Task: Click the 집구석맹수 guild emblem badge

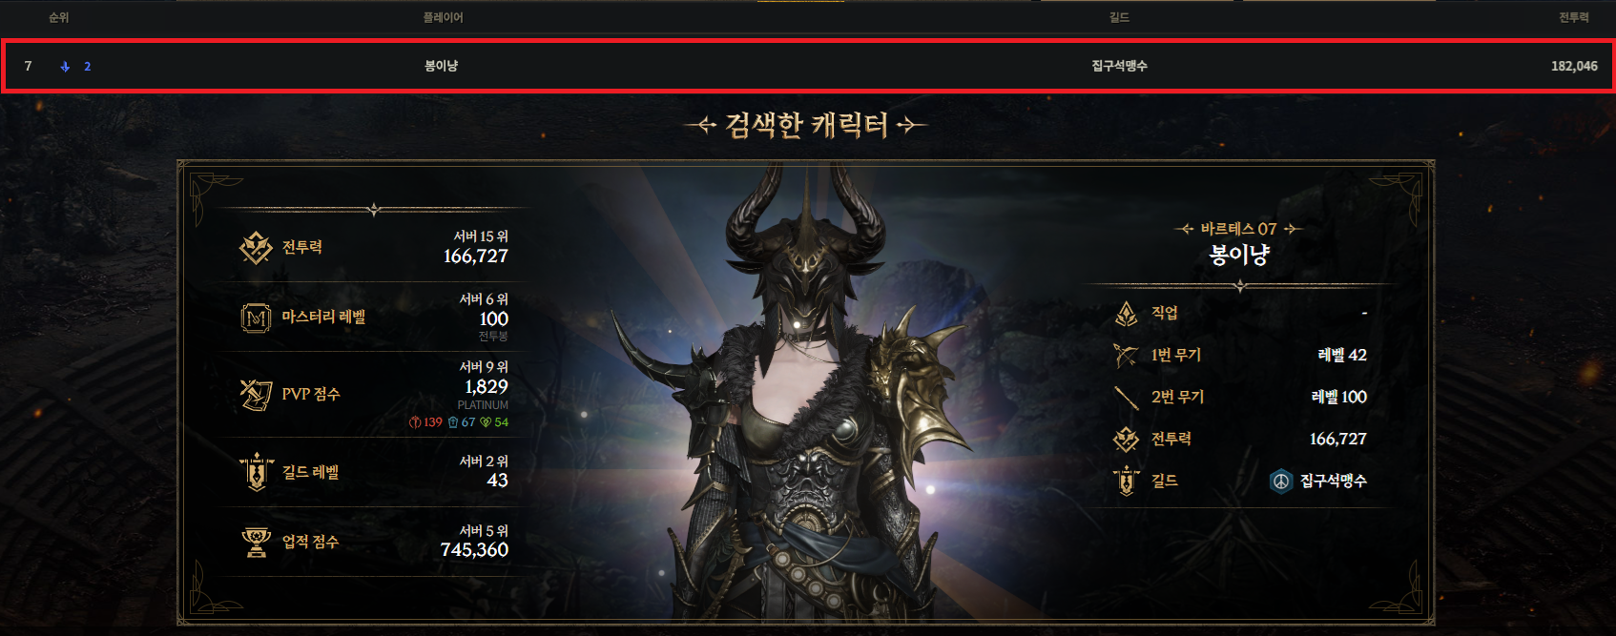Action: point(1280,481)
